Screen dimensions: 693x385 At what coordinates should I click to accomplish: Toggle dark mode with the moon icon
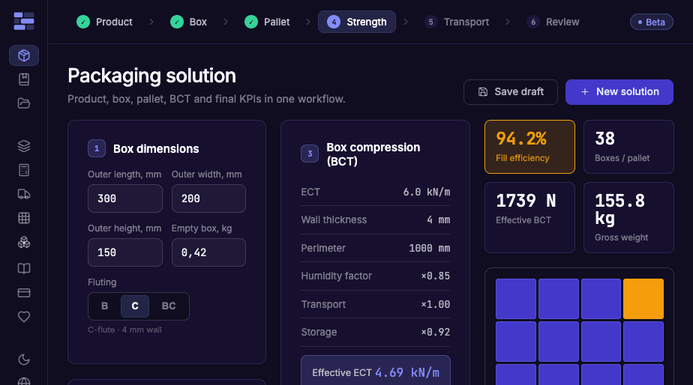(24, 360)
